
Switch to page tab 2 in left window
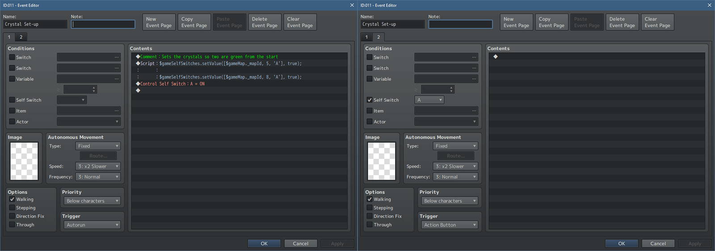coord(21,37)
